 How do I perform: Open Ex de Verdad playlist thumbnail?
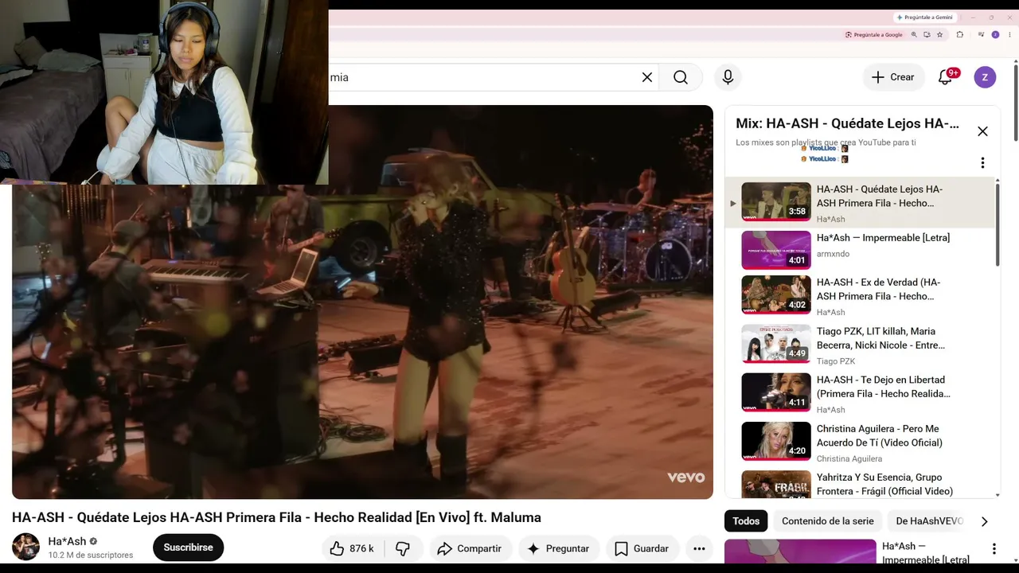tap(776, 294)
